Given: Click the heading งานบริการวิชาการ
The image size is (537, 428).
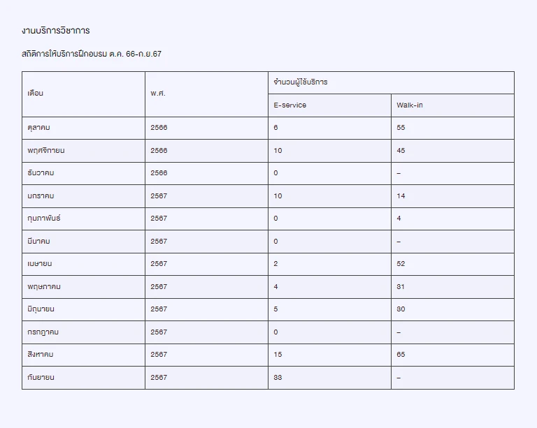Looking at the screenshot, I should click(x=56, y=31).
